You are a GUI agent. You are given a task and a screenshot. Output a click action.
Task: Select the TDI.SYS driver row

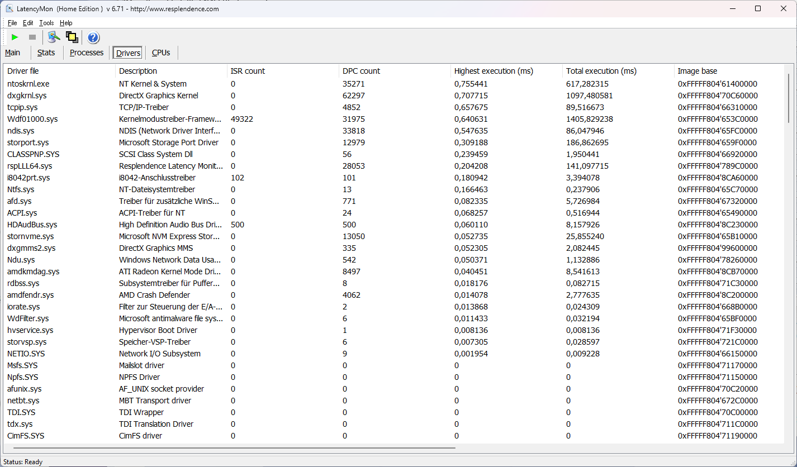click(395, 412)
